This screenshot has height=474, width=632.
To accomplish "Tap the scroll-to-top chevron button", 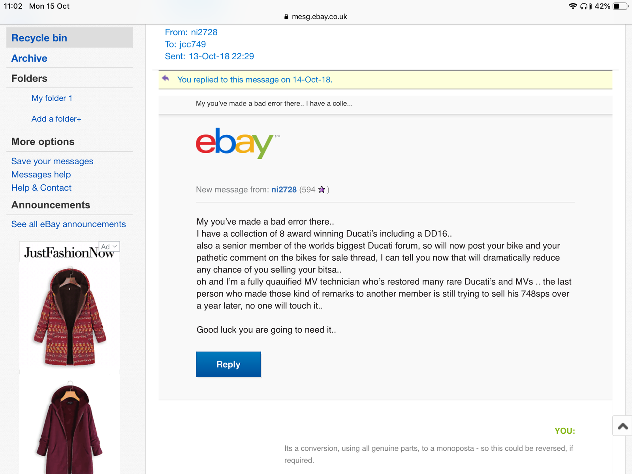I will tap(623, 426).
